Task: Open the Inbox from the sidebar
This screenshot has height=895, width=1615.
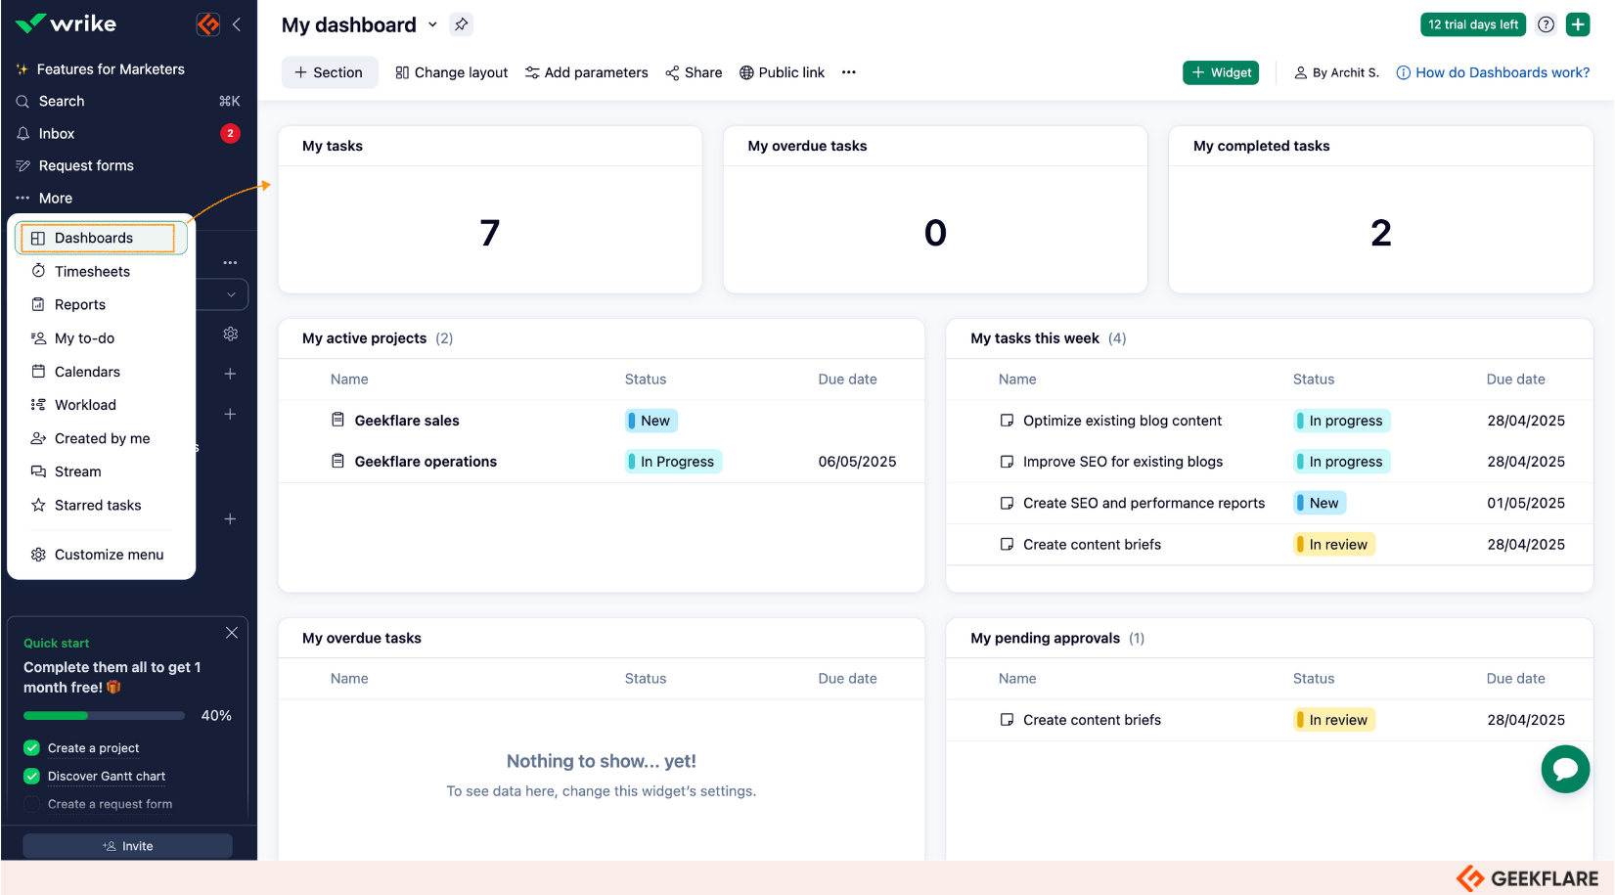Action: 57,133
